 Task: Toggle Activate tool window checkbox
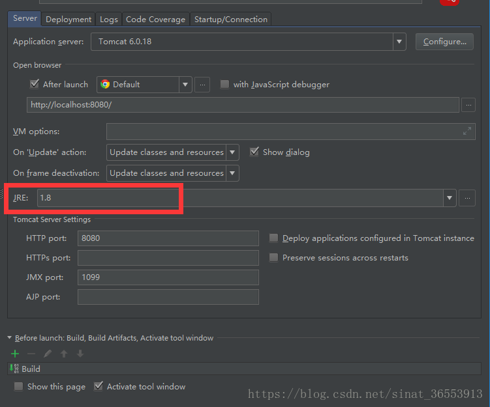[x=99, y=386]
